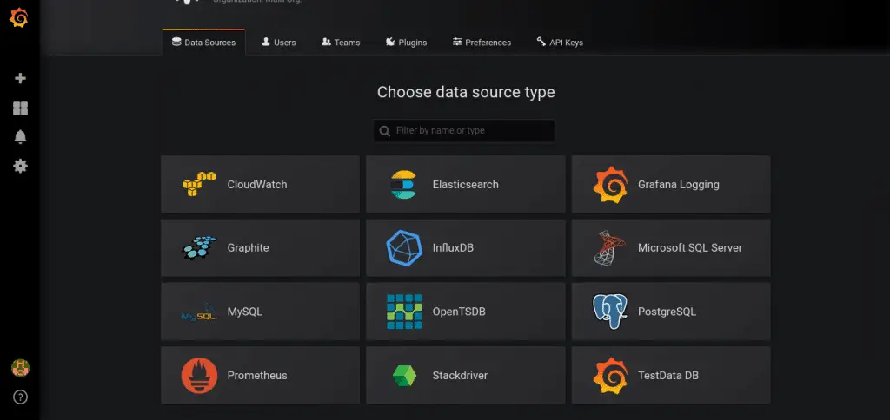890x420 pixels.
Task: Focus the Filter by name or type field
Action: (464, 131)
